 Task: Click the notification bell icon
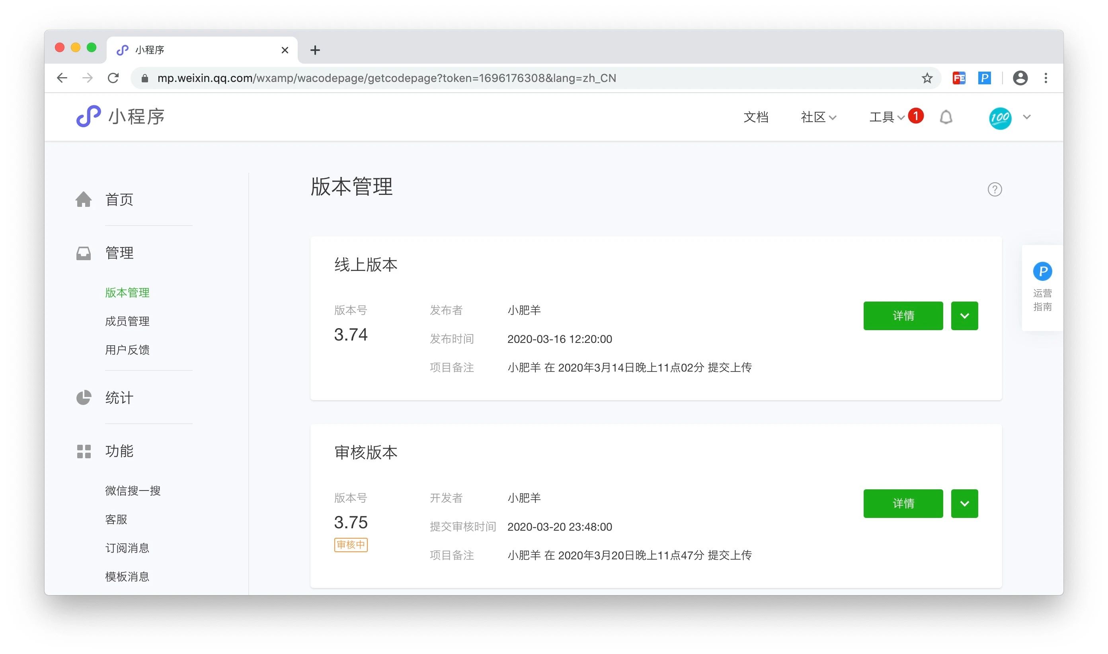click(946, 117)
